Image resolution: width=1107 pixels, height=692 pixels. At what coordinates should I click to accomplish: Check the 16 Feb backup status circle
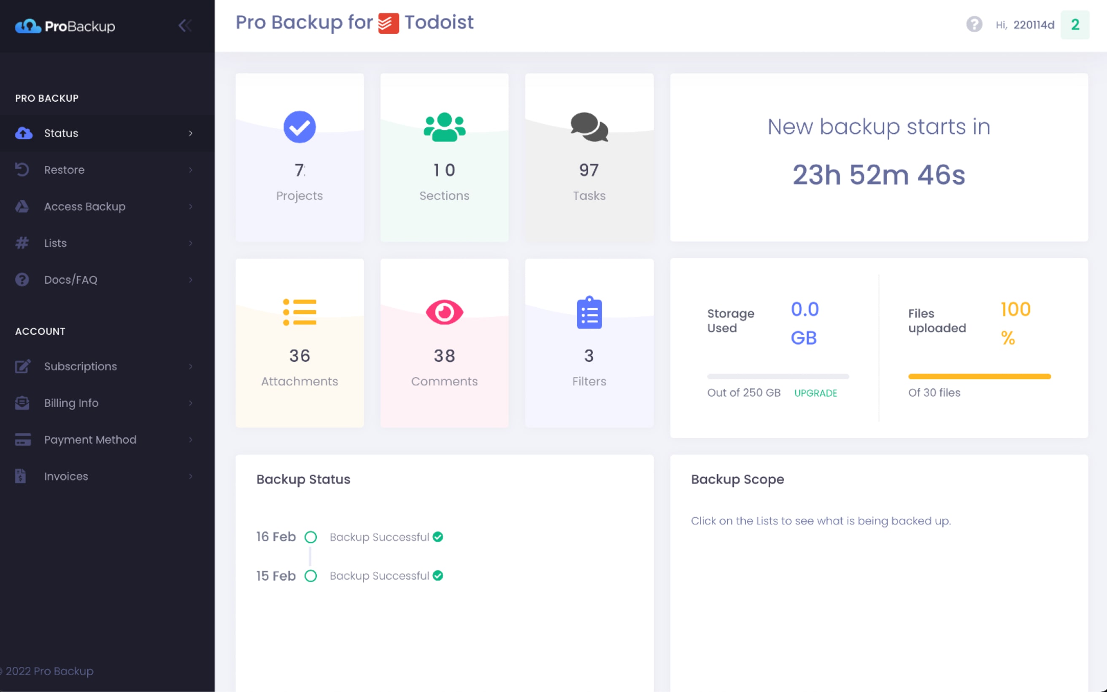coord(310,537)
